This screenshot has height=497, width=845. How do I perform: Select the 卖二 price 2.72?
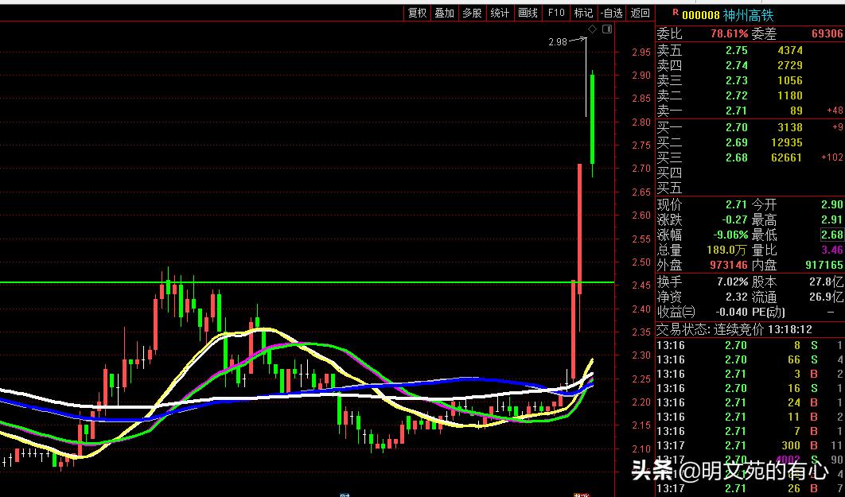point(736,95)
